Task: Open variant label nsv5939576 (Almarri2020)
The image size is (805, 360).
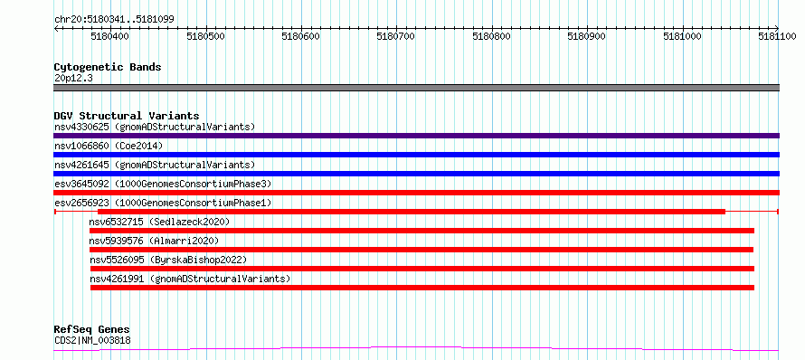Action: (154, 241)
